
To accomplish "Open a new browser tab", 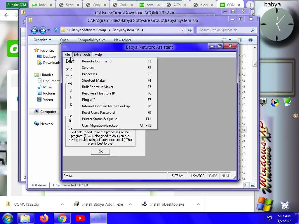I will pyautogui.click(x=250, y=5).
